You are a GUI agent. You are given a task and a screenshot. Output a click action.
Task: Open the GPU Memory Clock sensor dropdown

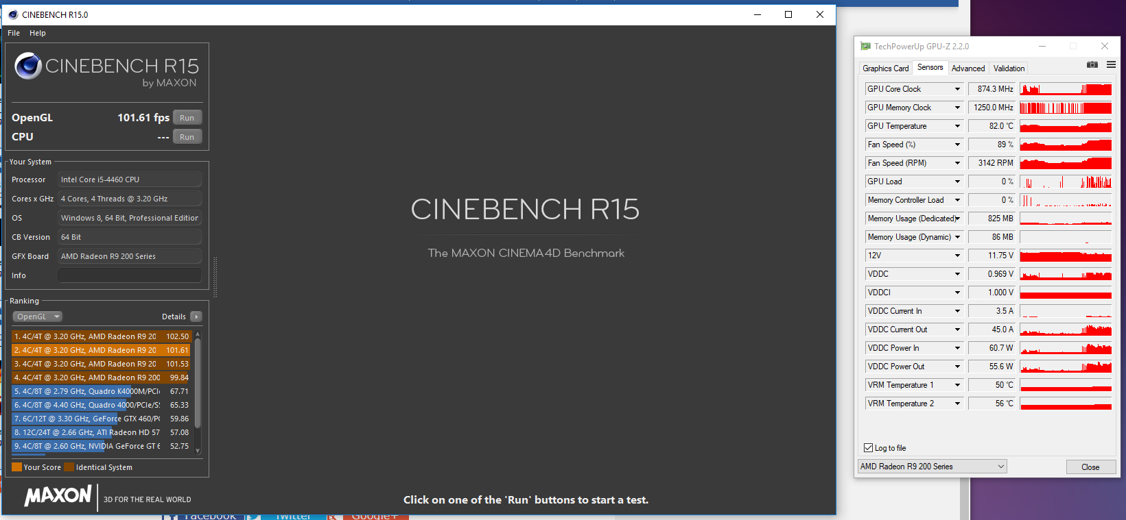pyautogui.click(x=957, y=108)
